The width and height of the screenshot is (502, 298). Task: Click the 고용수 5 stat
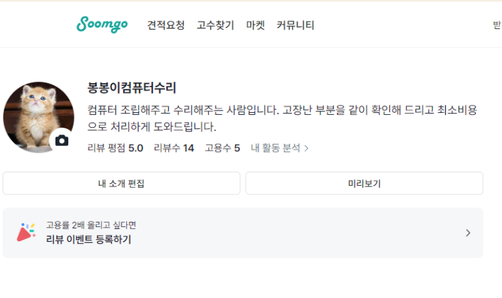(x=222, y=148)
